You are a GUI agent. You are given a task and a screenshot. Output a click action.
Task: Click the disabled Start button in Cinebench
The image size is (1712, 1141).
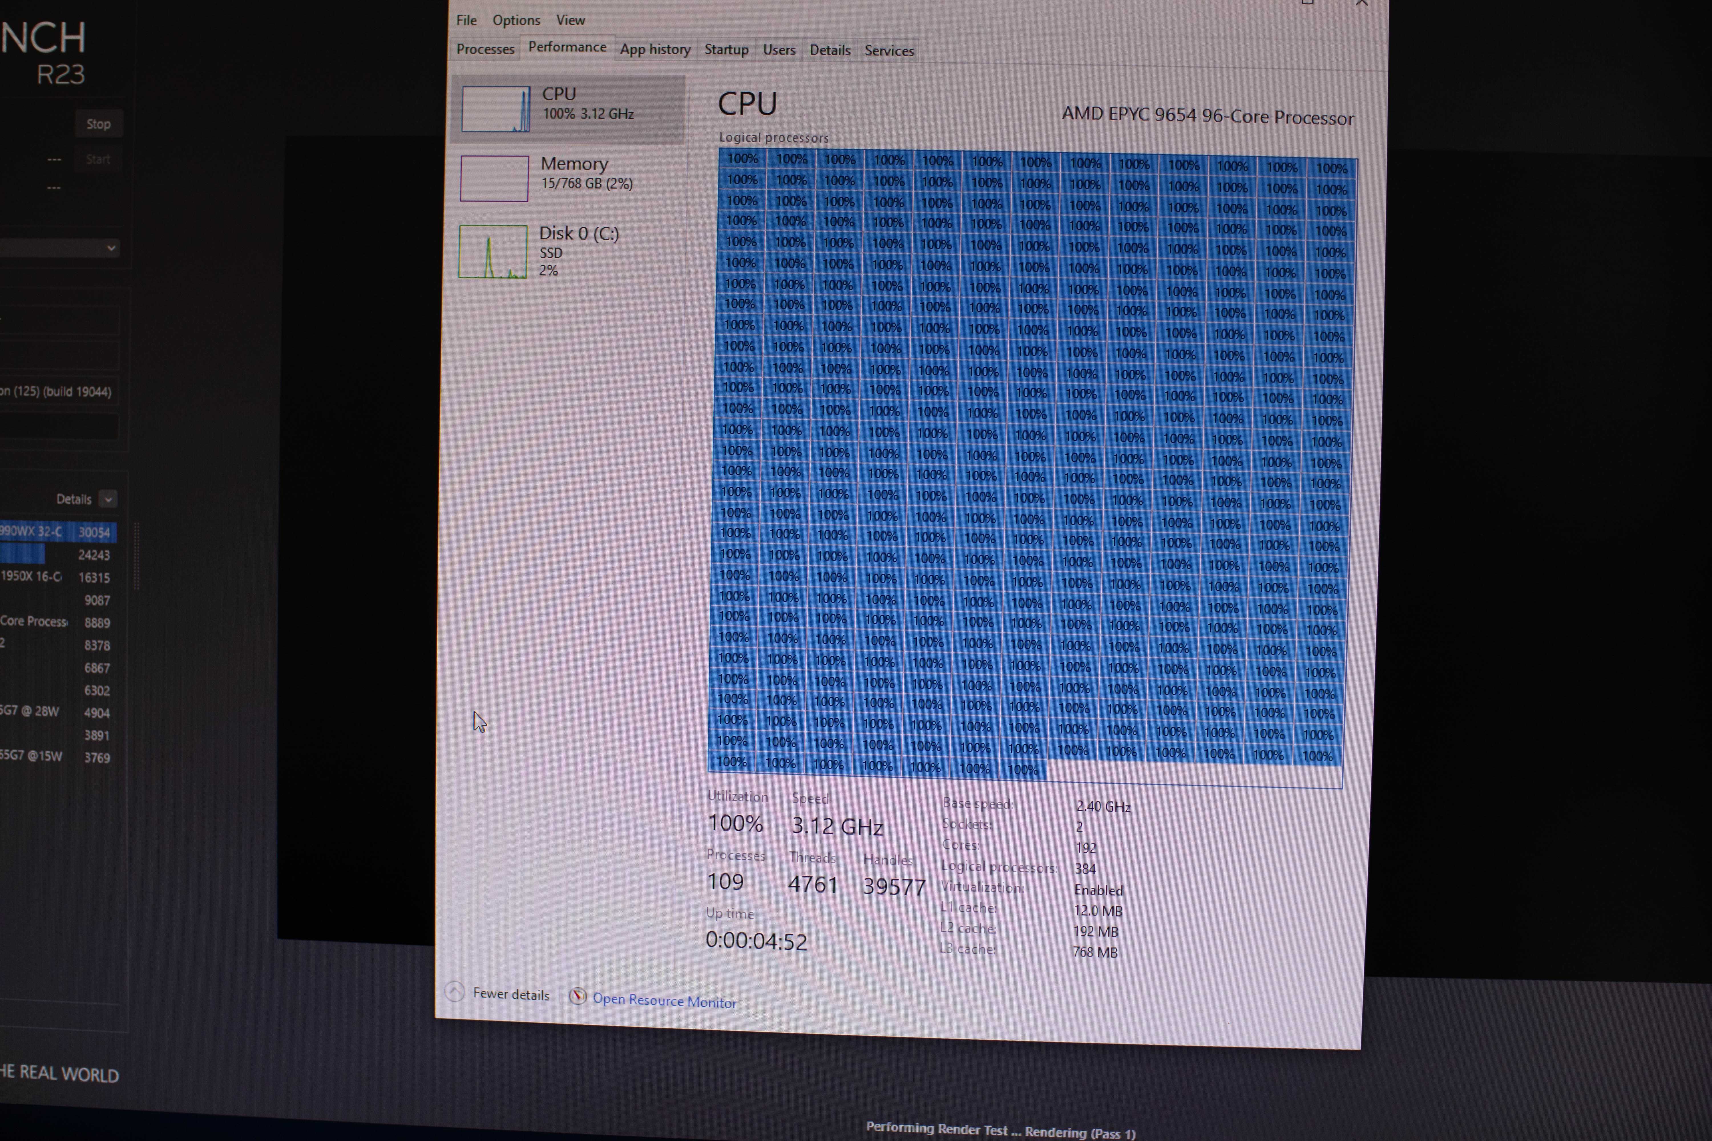pyautogui.click(x=98, y=159)
